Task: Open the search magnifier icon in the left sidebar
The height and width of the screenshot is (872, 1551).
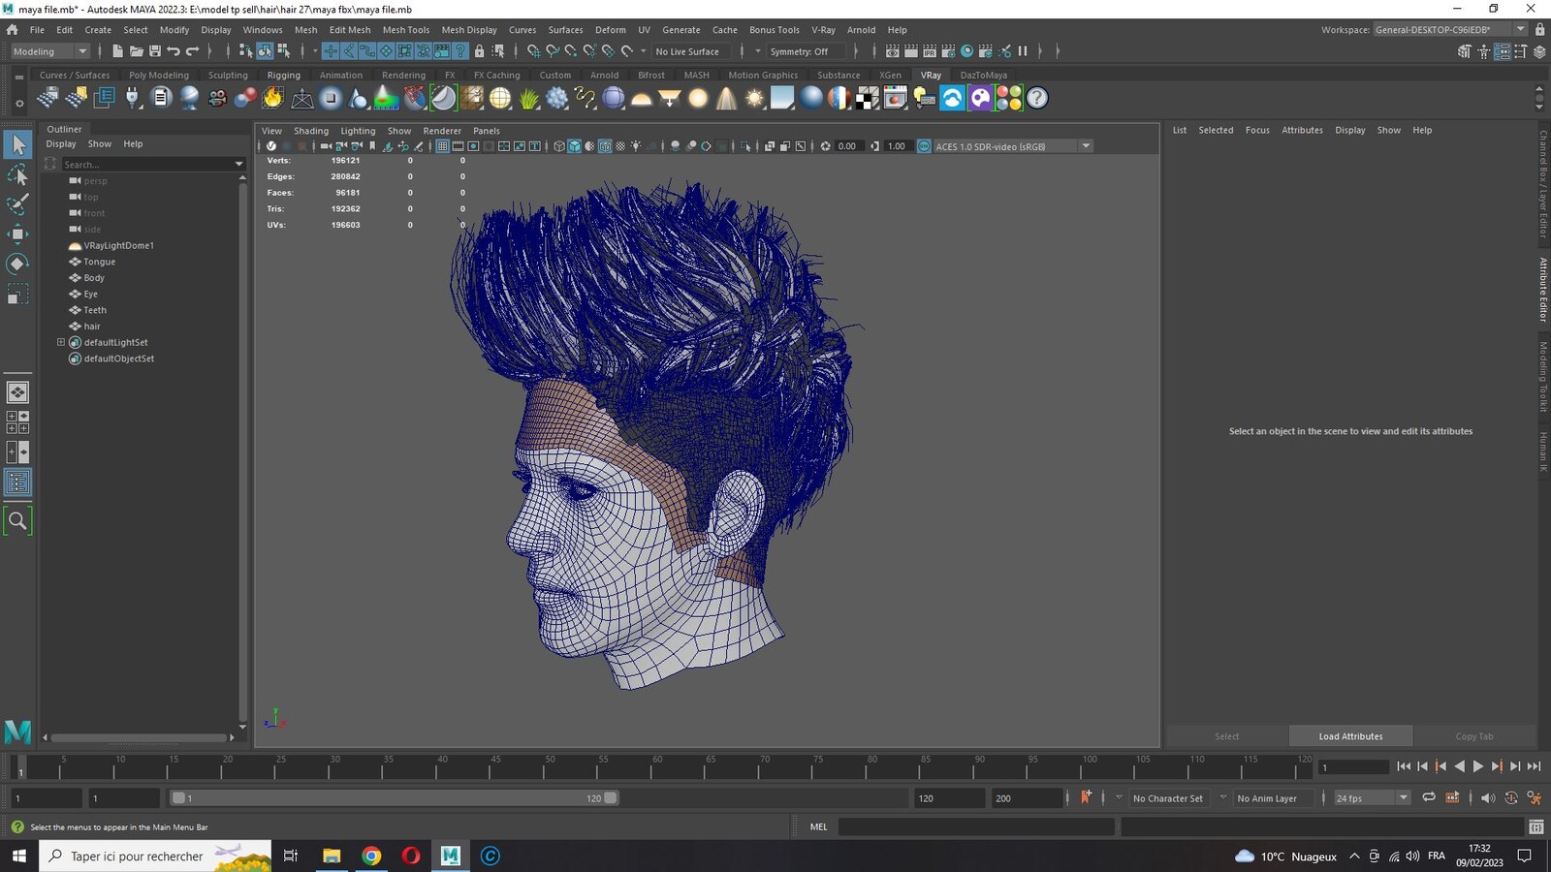Action: [17, 521]
